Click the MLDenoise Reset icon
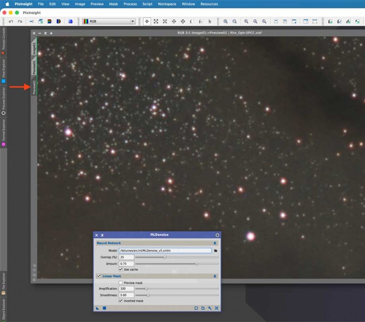The height and width of the screenshot is (322, 365). pos(217,308)
